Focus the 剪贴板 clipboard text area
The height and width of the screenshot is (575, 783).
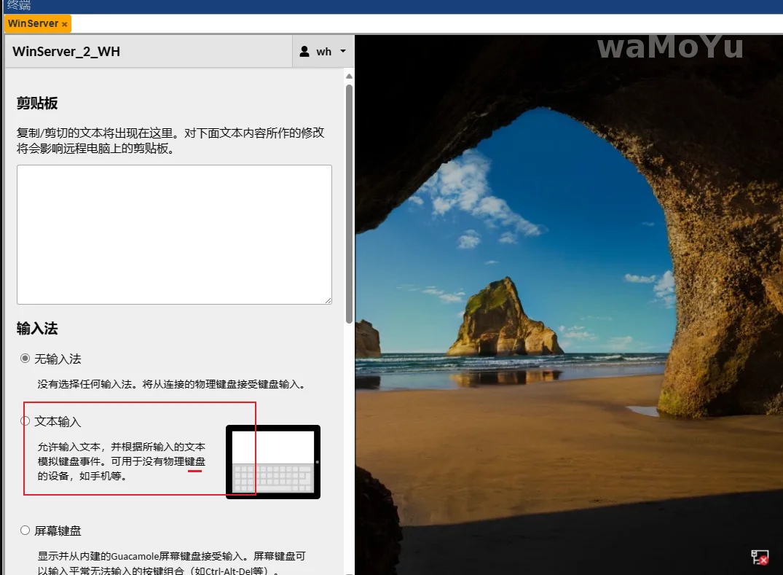pyautogui.click(x=174, y=234)
